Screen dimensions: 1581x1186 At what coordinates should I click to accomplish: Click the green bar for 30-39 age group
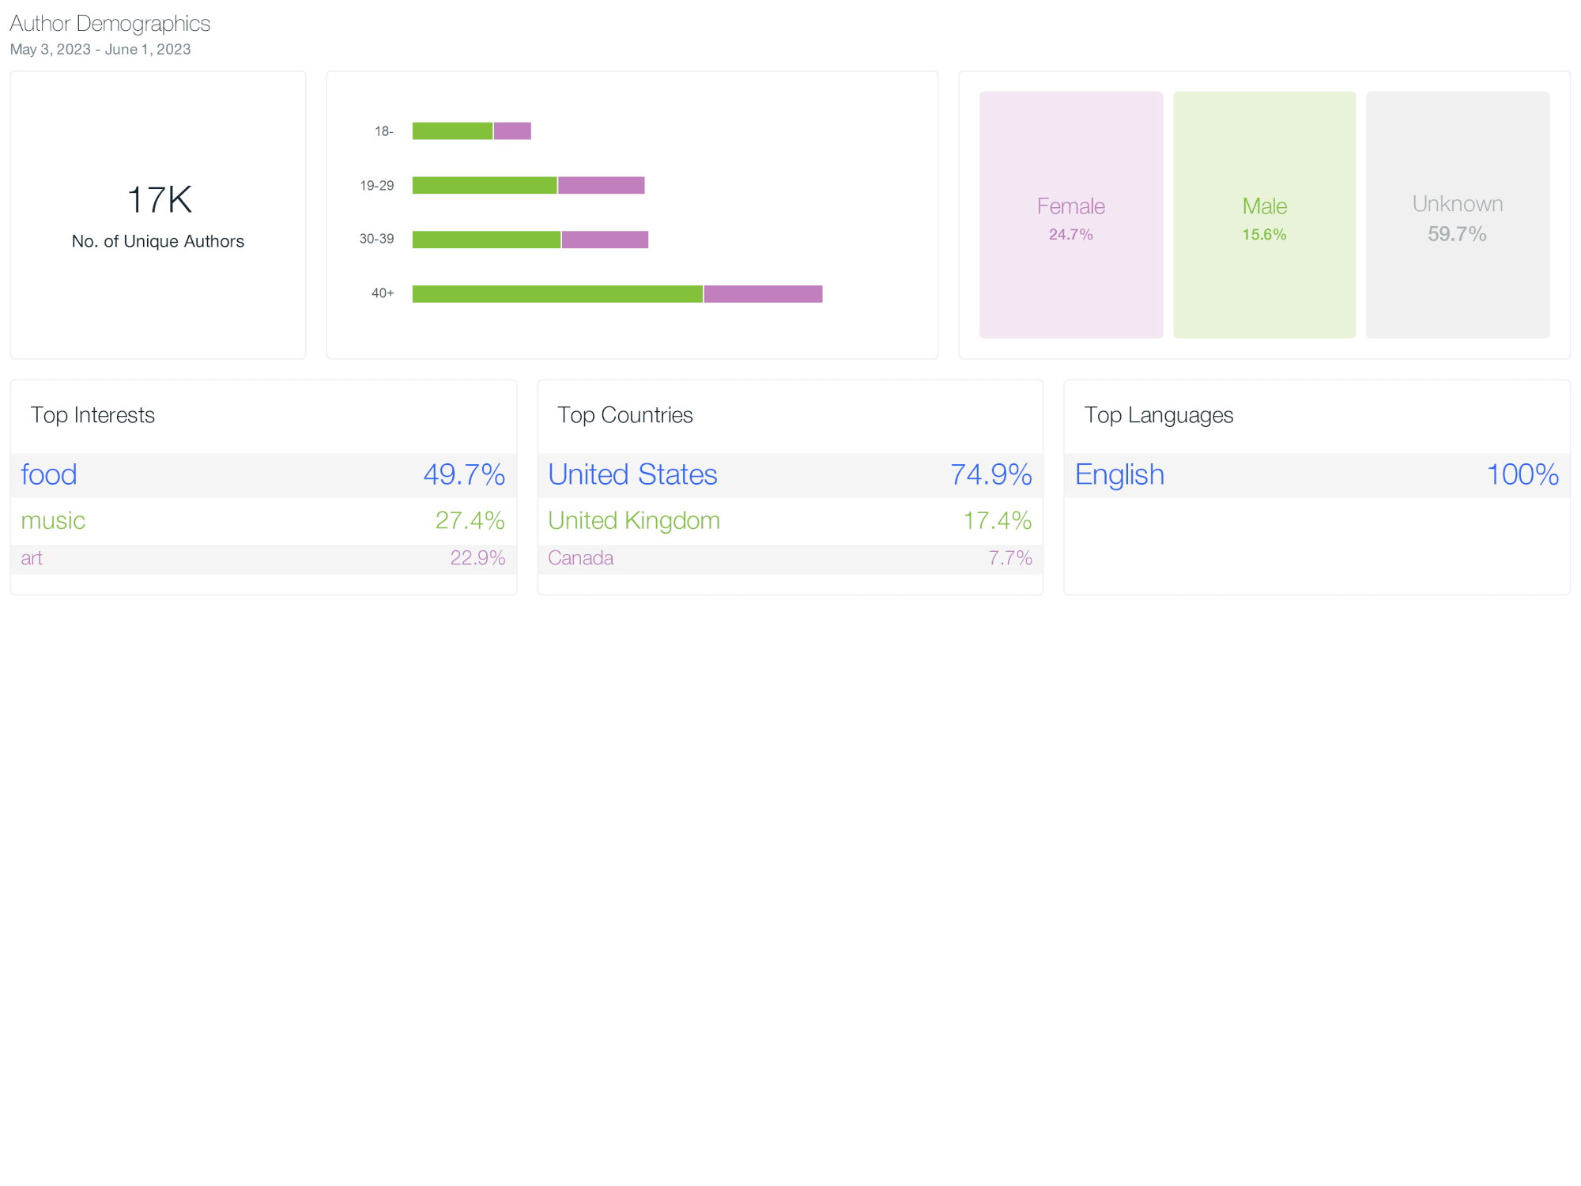pyautogui.click(x=486, y=240)
